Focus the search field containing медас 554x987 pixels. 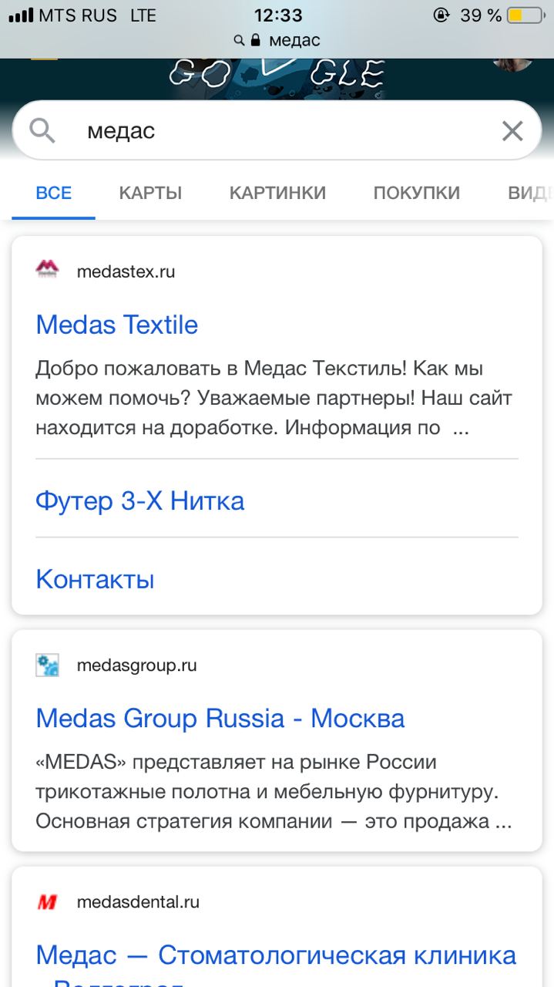coord(277,131)
